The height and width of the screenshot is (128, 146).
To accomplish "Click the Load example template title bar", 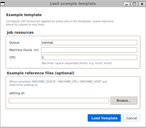I will coord(73,4).
